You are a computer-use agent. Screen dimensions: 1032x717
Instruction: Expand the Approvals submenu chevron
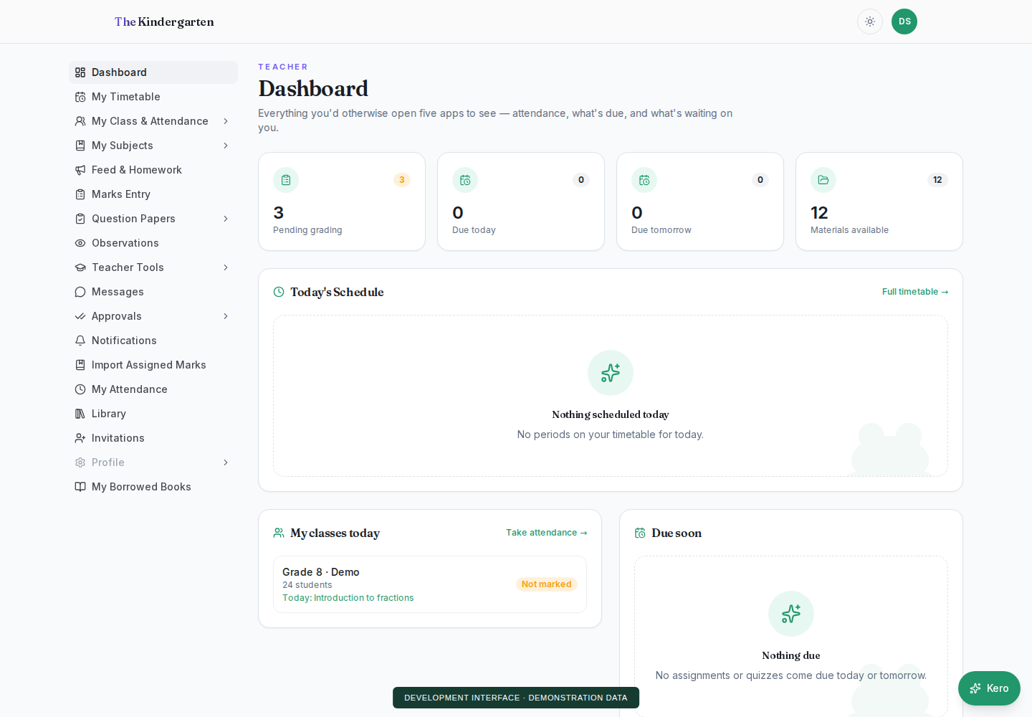226,316
